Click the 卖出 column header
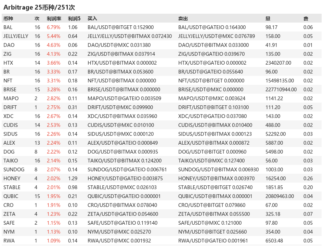The image size is (323, 250). [183, 18]
